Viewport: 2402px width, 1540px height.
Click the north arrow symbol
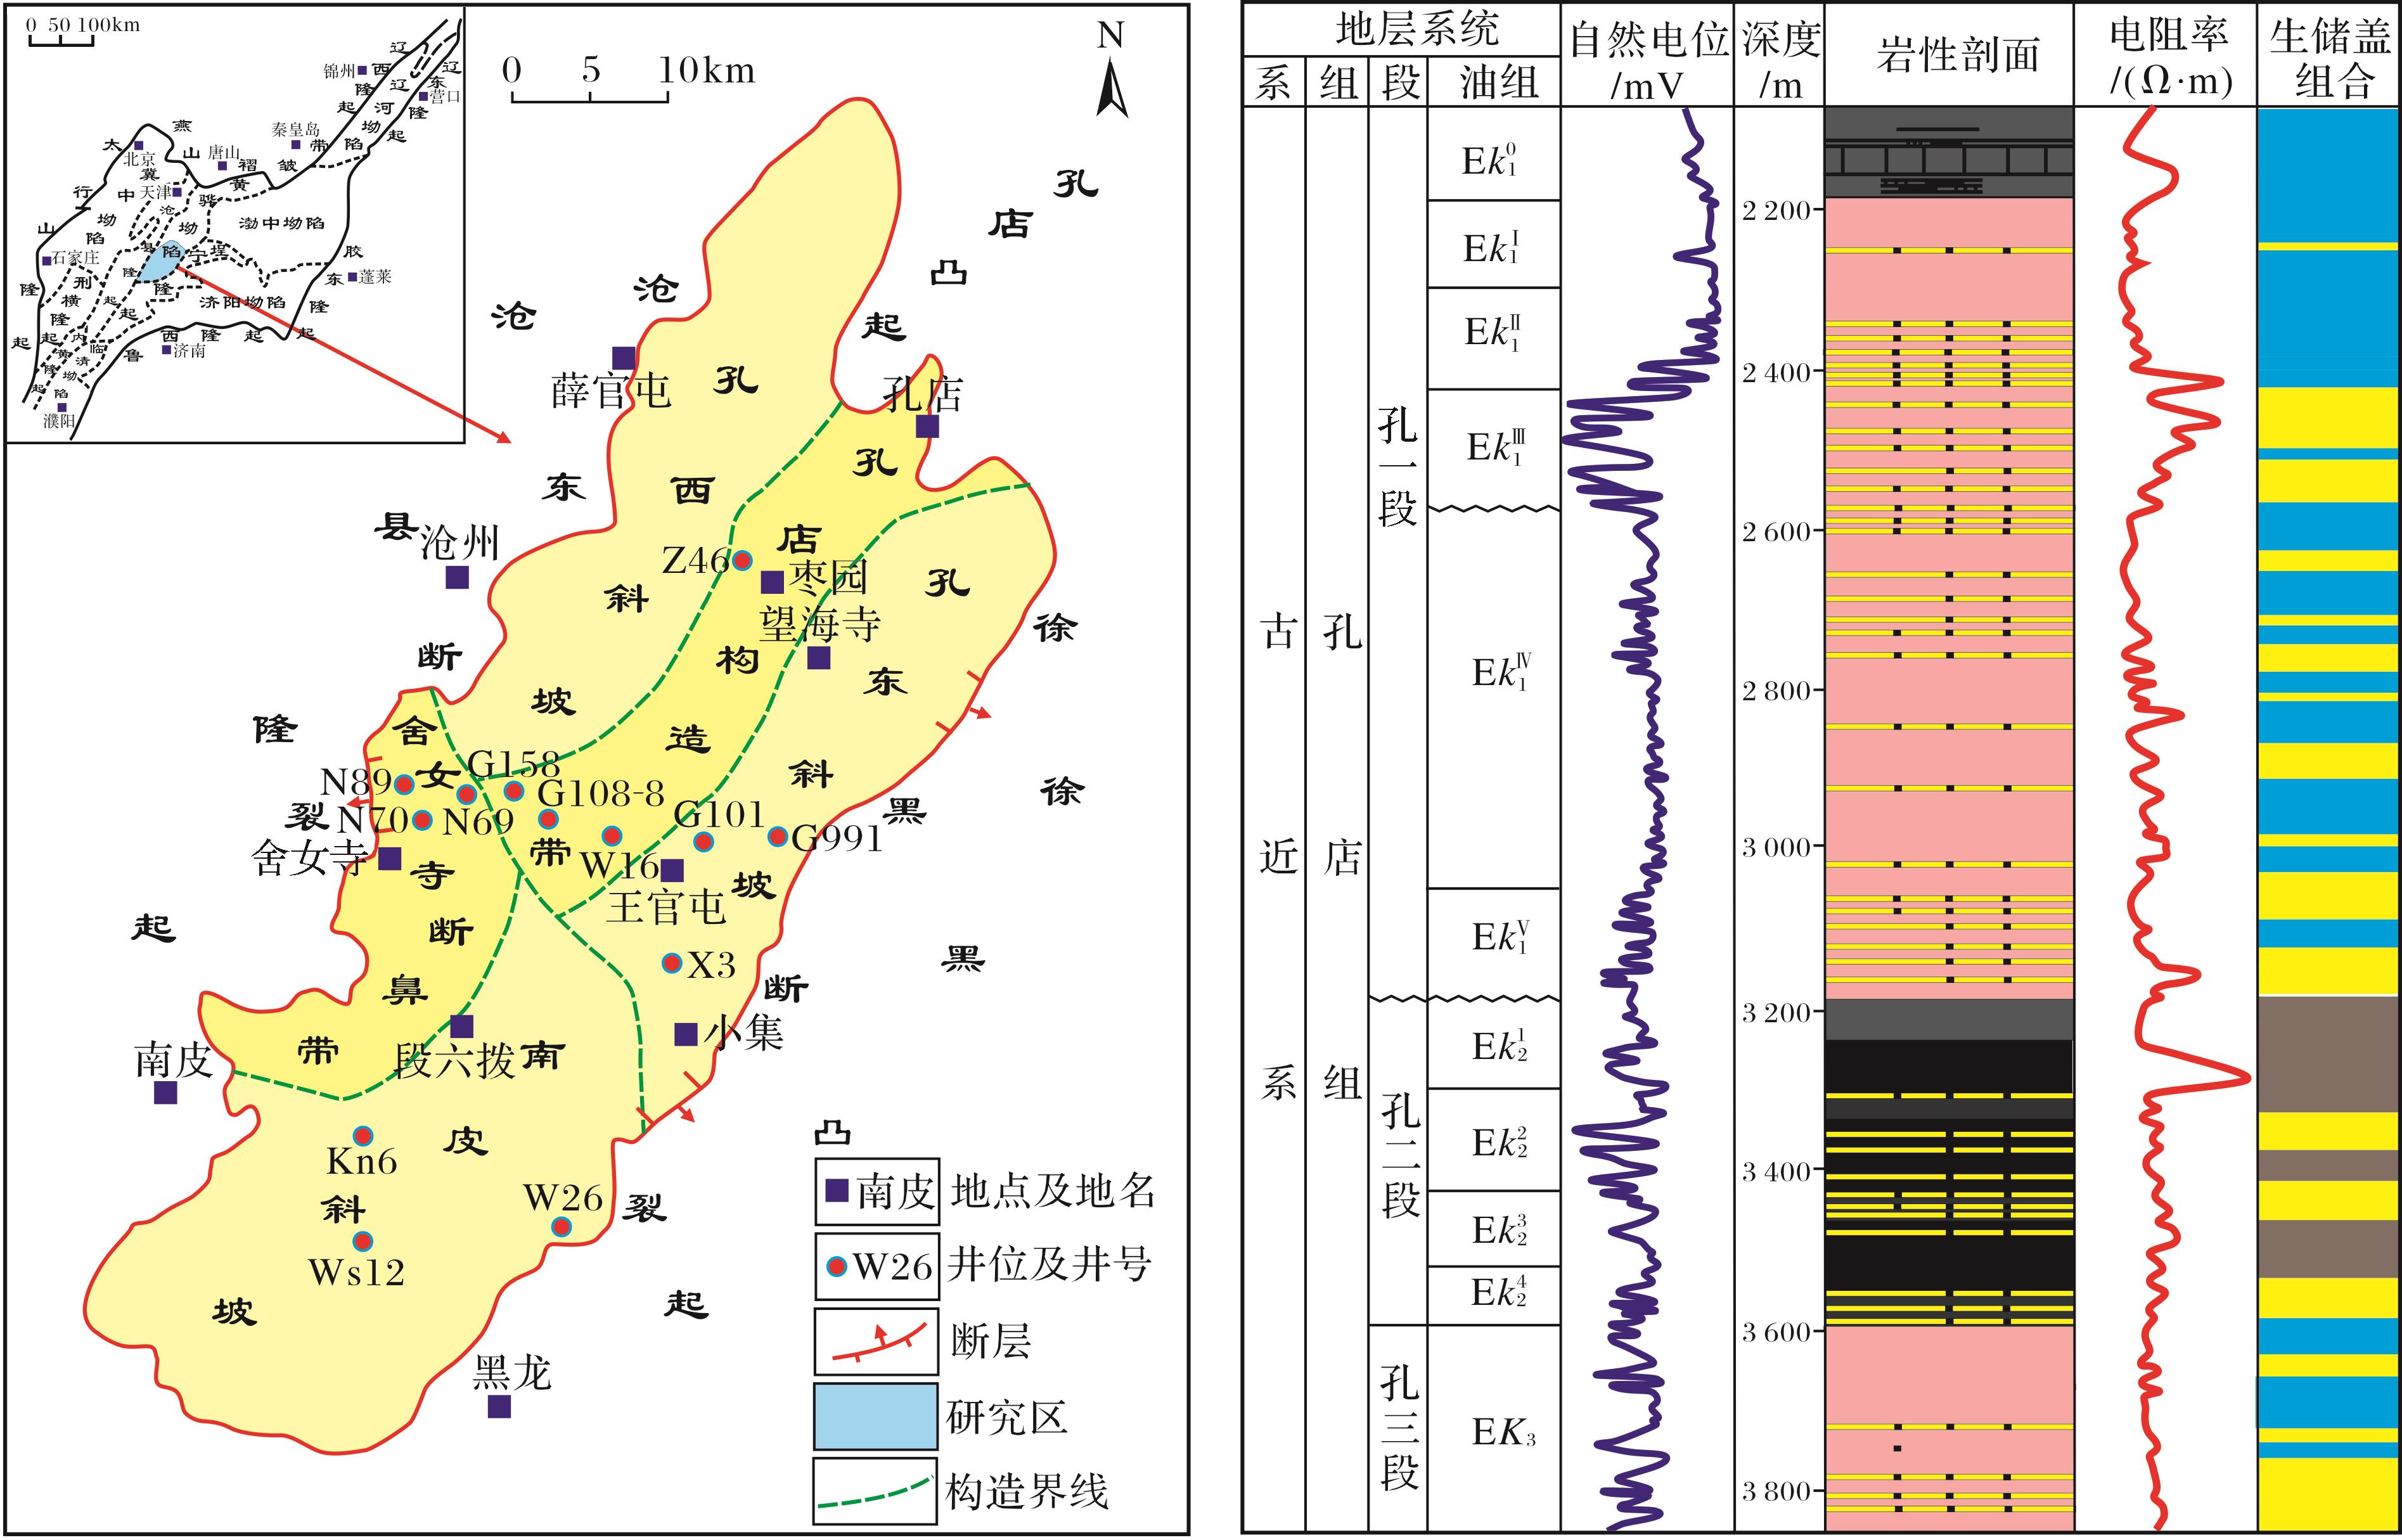[x=1111, y=87]
